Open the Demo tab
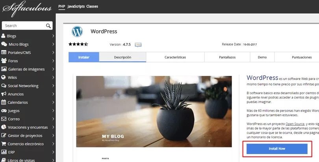 (262, 57)
